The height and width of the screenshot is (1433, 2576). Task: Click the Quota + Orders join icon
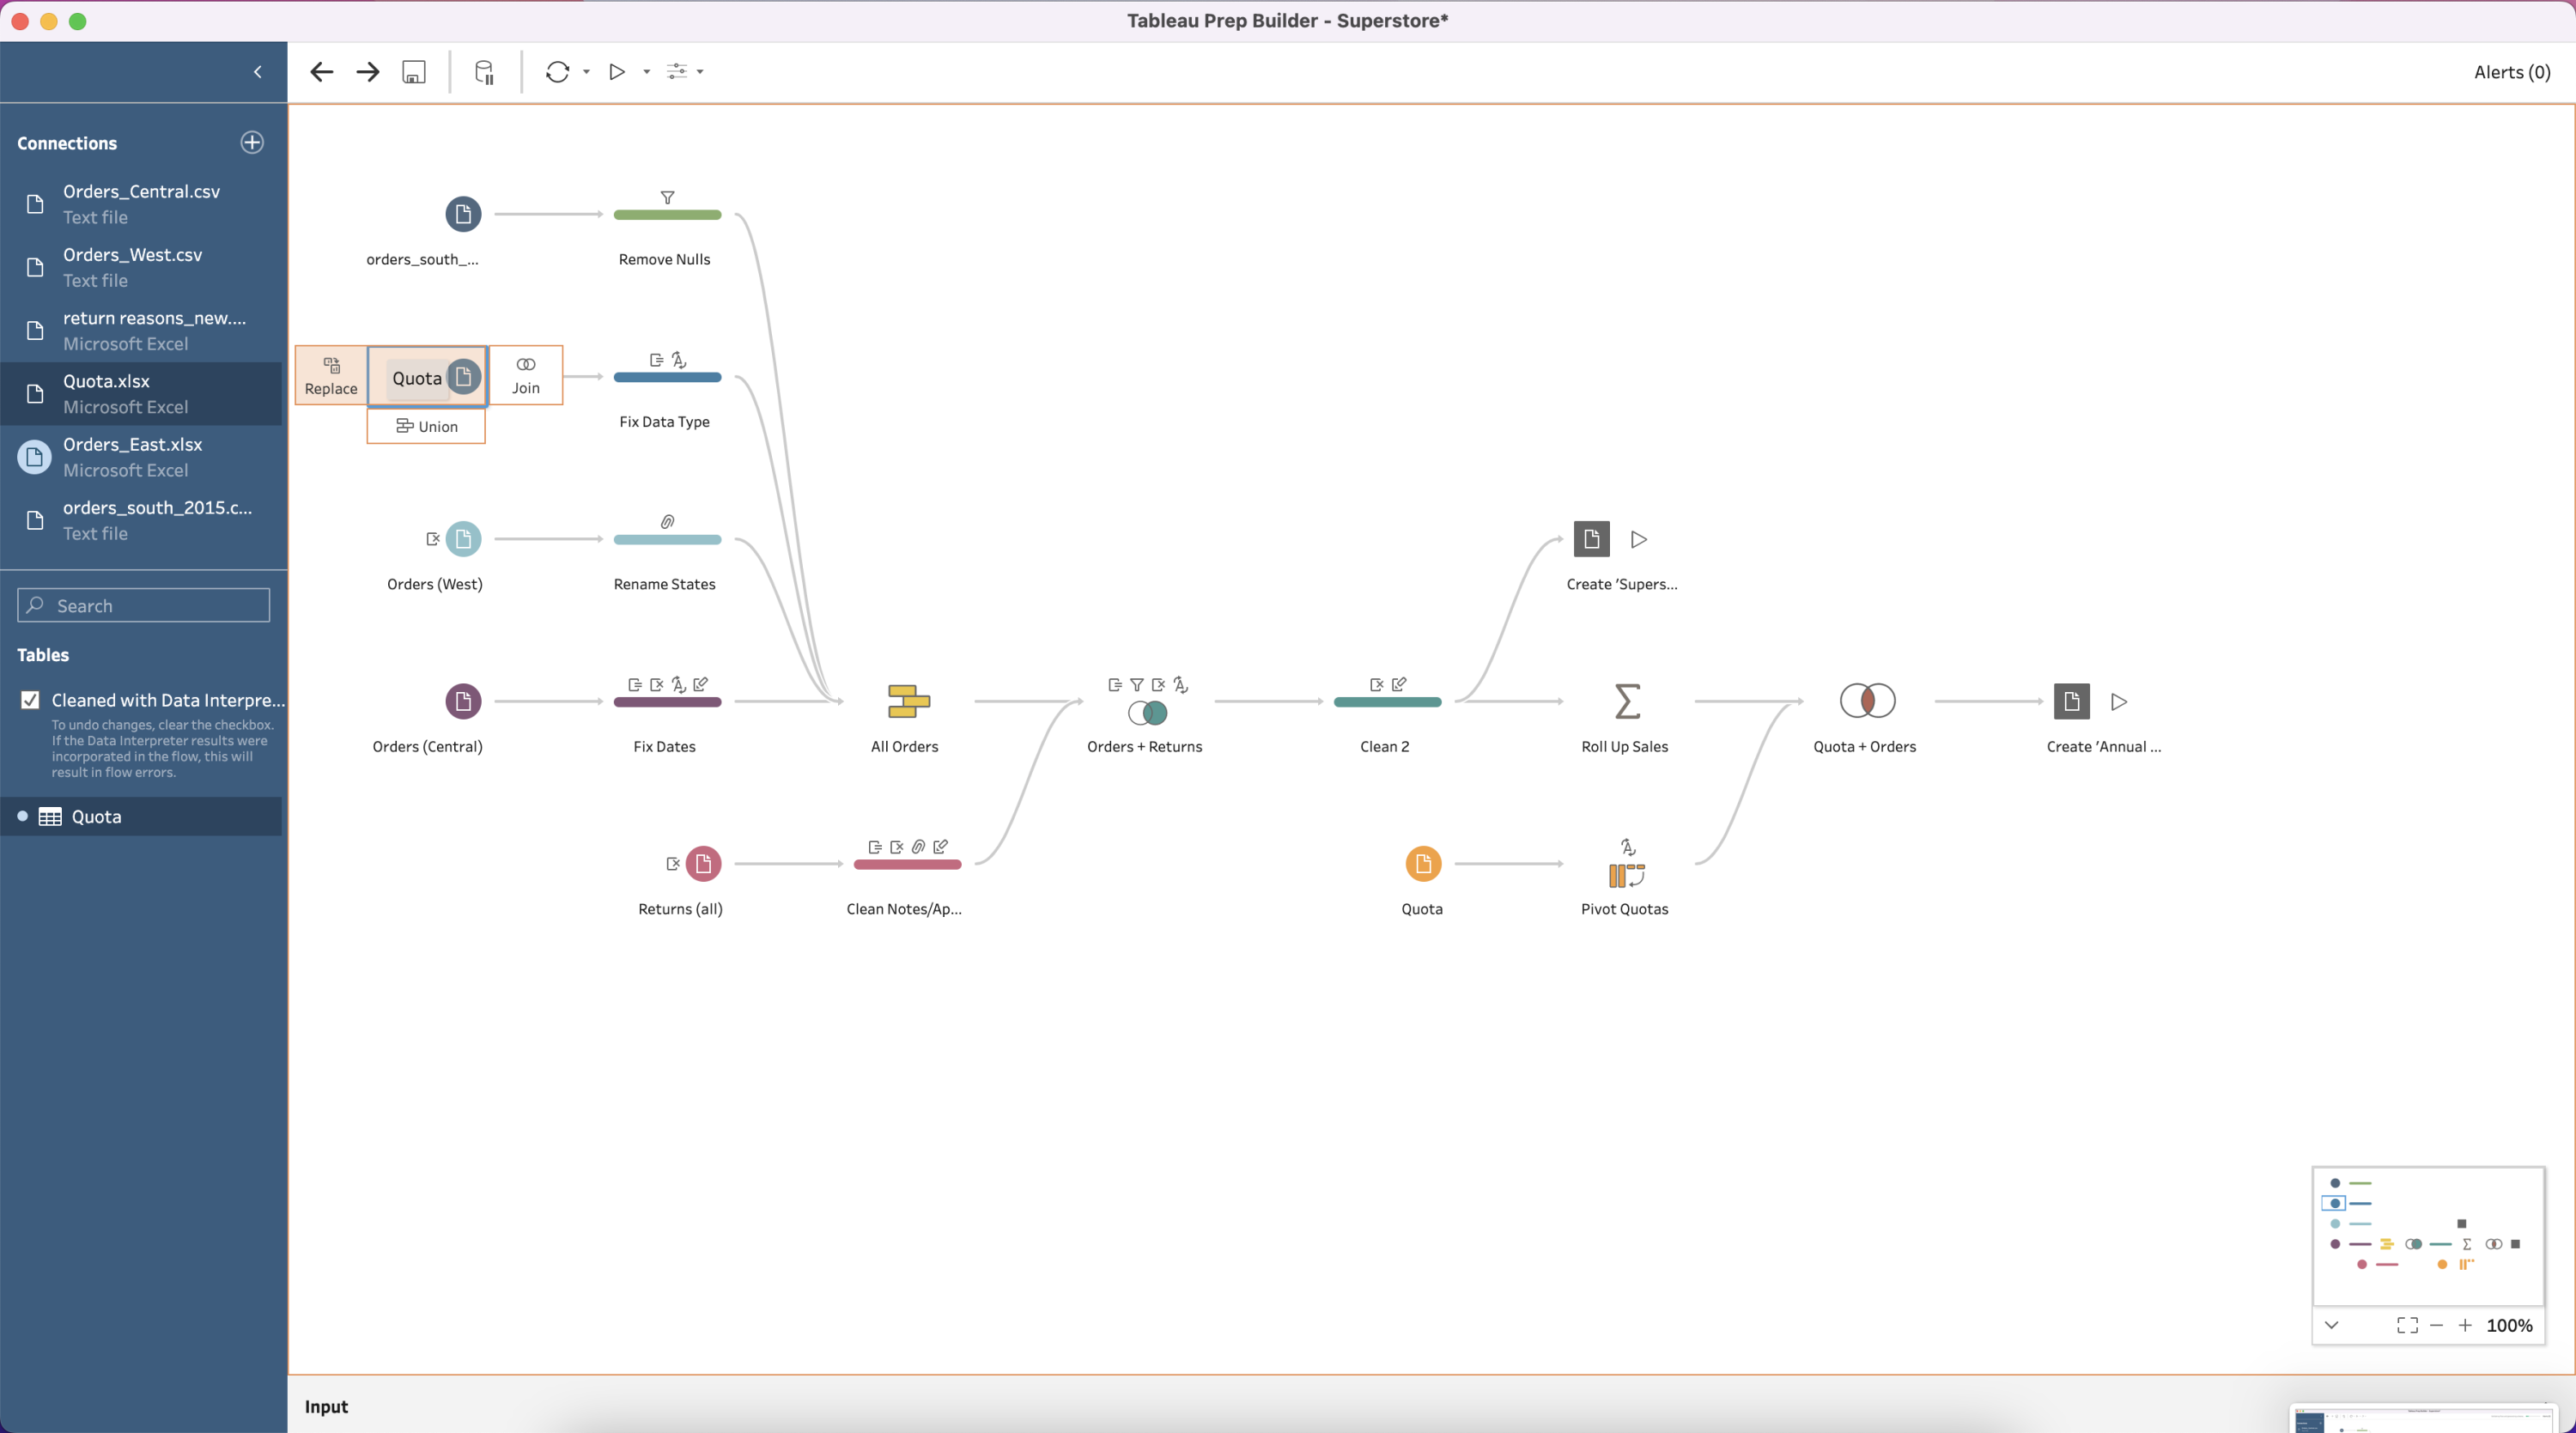(1867, 700)
